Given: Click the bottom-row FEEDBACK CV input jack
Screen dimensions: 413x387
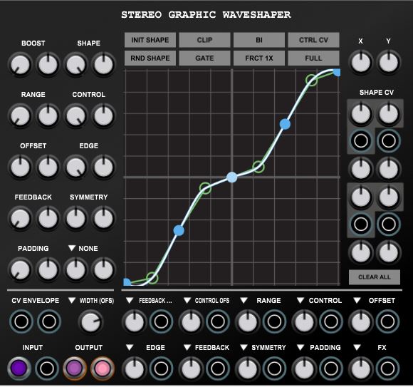Looking at the screenshot, I should coord(218,368).
